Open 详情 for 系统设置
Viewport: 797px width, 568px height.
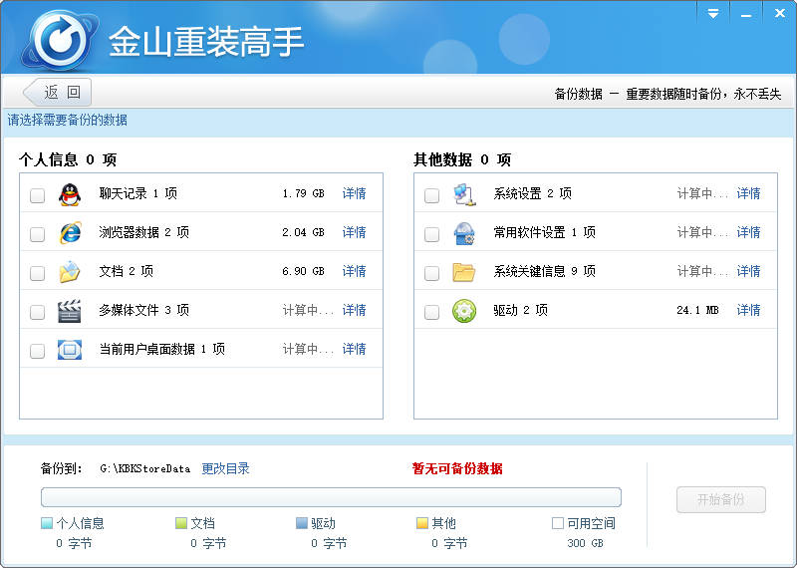(749, 193)
